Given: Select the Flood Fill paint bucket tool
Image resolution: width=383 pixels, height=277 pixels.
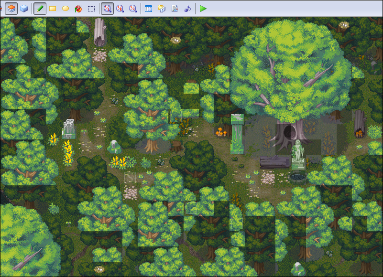Looking at the screenshot, I should 78,9.
